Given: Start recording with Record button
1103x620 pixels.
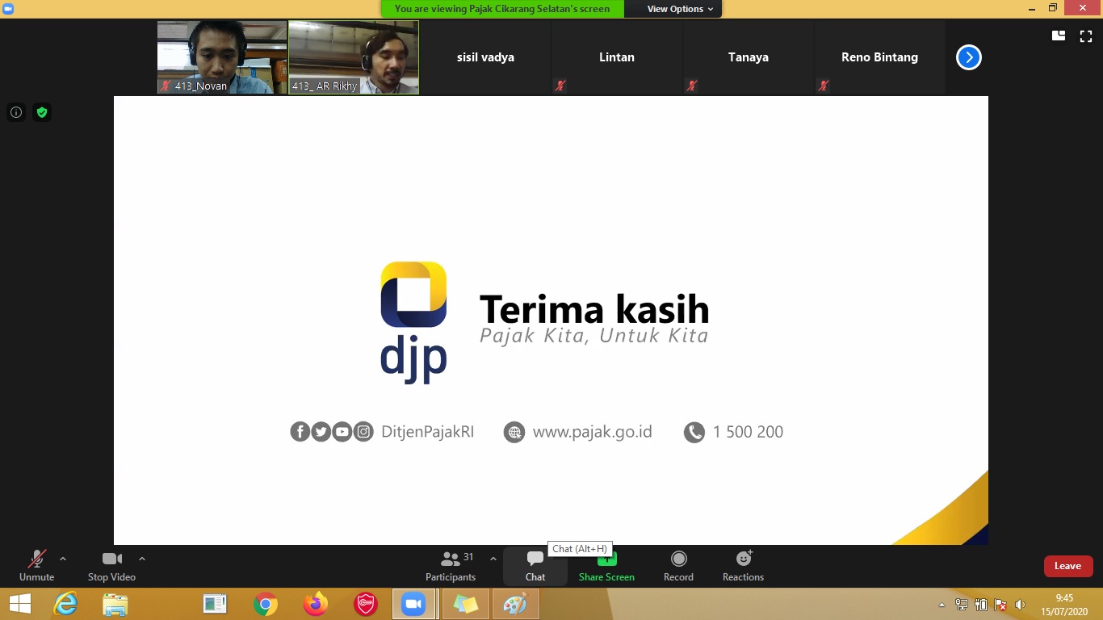Looking at the screenshot, I should [678, 566].
